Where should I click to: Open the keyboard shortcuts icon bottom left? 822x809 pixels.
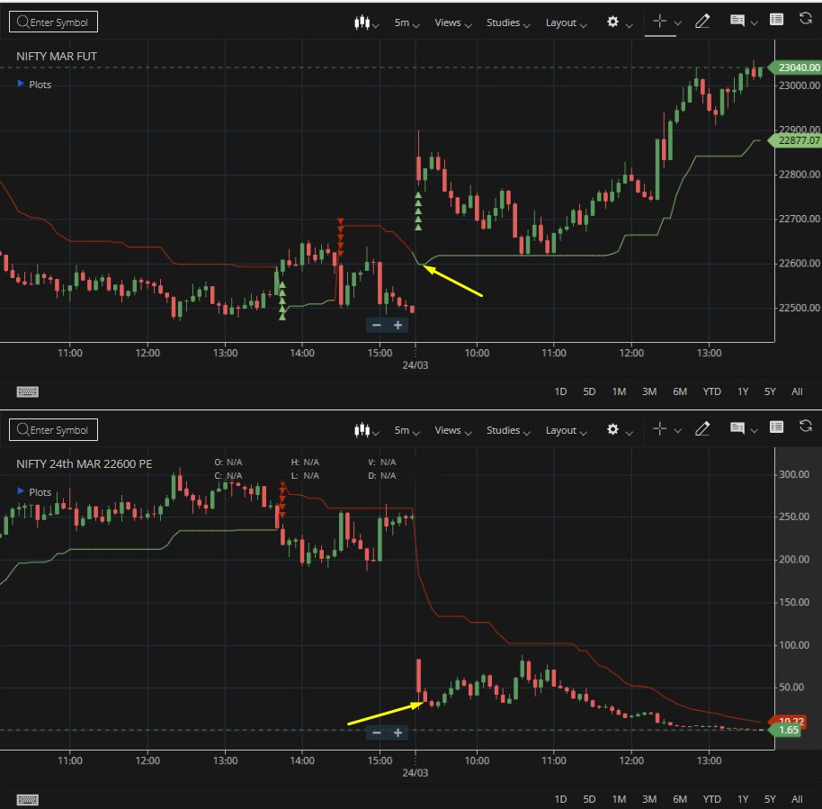(27, 799)
